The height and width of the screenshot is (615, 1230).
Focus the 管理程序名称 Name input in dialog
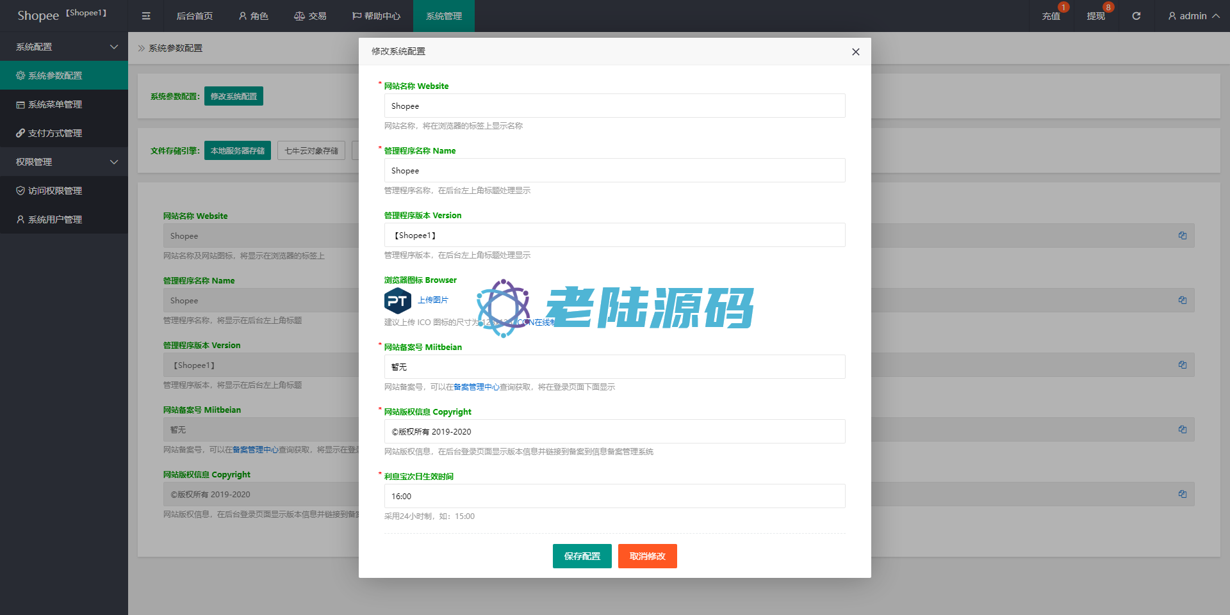pyautogui.click(x=615, y=170)
